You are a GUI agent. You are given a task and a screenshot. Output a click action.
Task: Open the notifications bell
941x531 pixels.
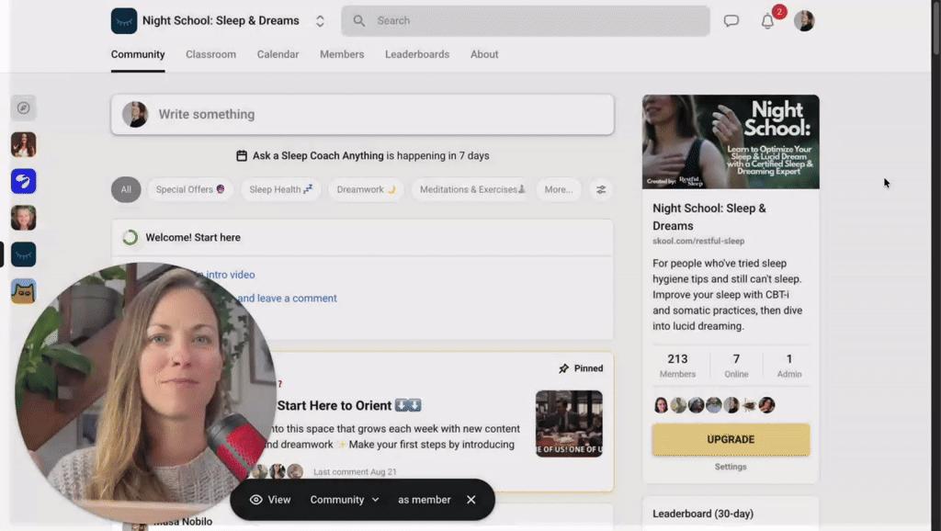click(767, 21)
